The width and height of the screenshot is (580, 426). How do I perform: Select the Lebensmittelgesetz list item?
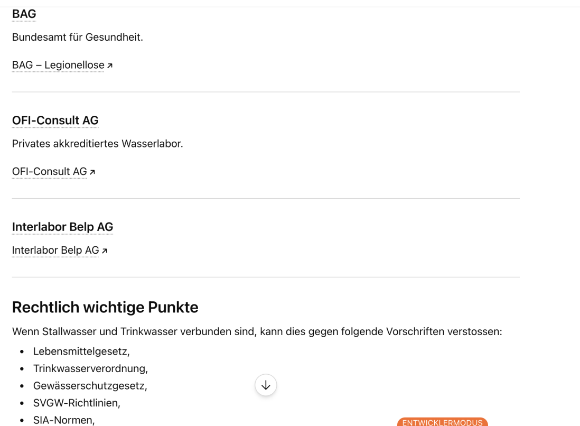[x=81, y=351]
